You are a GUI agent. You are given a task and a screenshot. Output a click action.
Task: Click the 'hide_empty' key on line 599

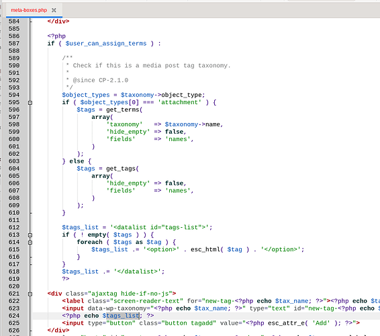(x=128, y=132)
